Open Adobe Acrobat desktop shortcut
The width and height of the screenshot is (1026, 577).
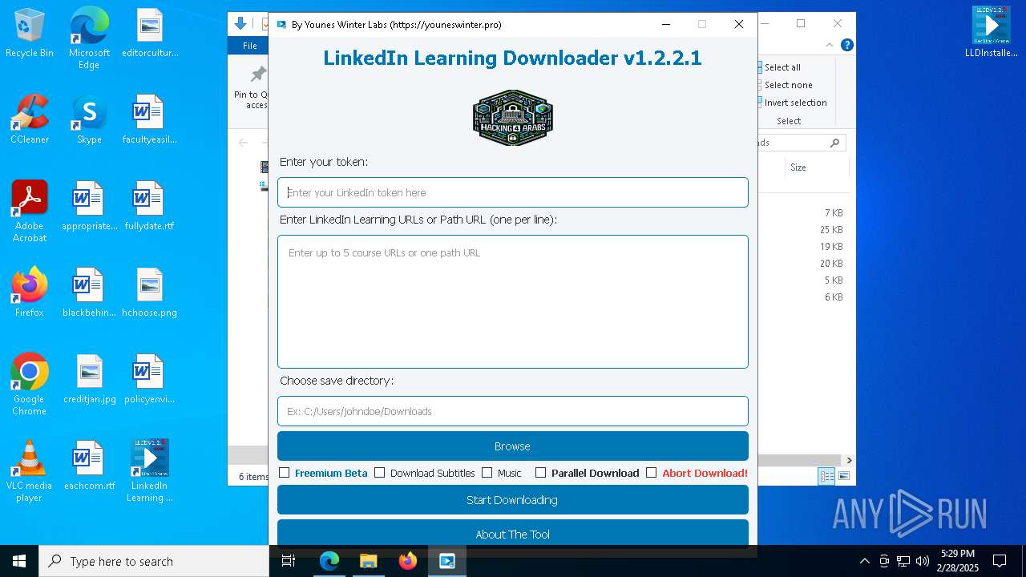click(x=30, y=211)
